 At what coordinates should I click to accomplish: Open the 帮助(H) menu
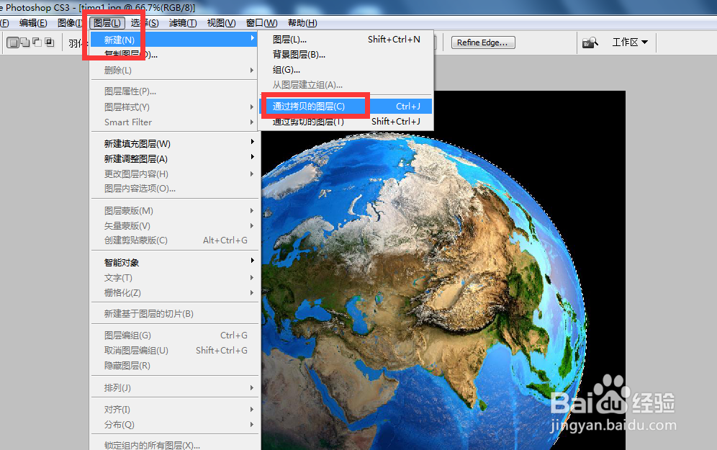pos(302,23)
